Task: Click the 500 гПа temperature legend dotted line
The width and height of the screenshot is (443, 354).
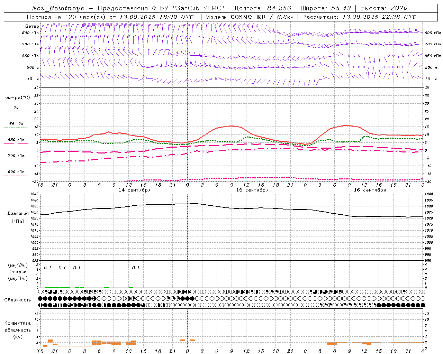Action: (16, 176)
